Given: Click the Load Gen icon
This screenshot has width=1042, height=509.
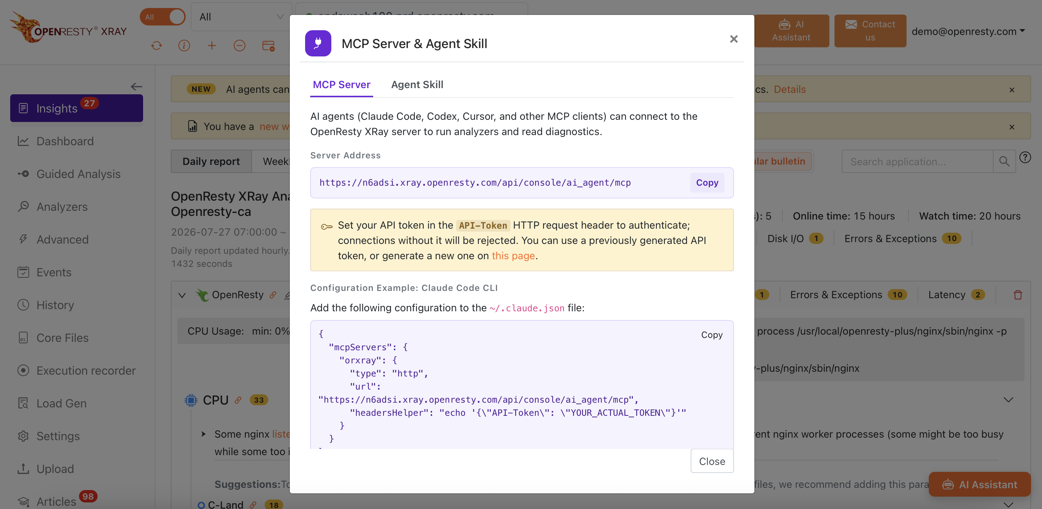Looking at the screenshot, I should (x=23, y=403).
